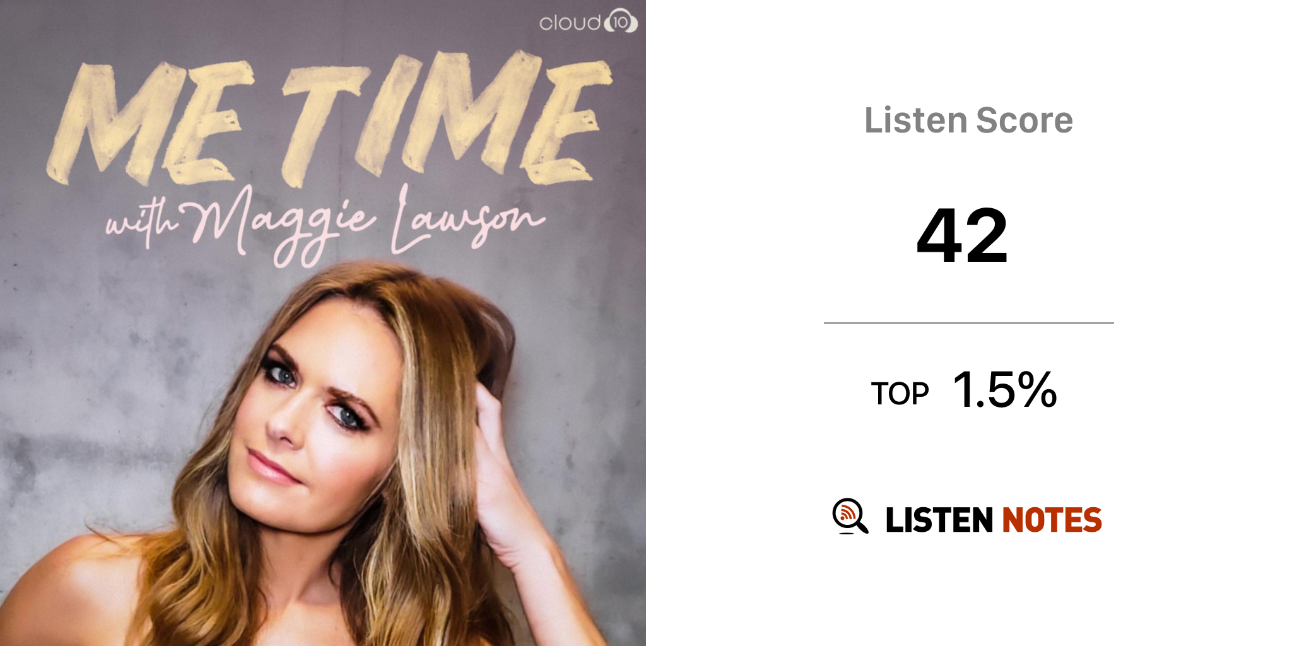
Task: Select the Listen Score heading
Action: click(x=968, y=120)
